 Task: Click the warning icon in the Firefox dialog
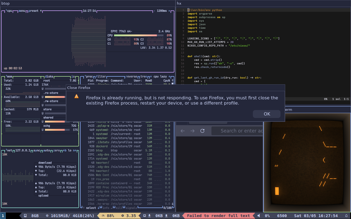point(77,96)
